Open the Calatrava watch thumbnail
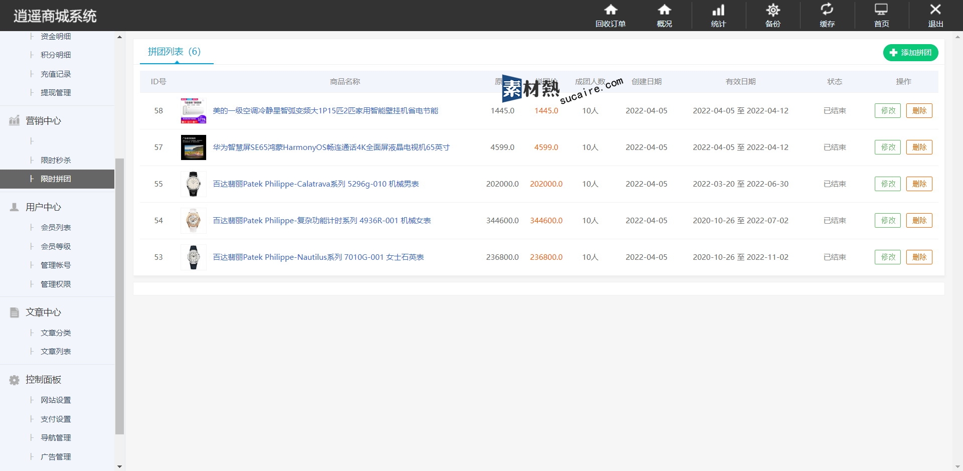Image resolution: width=963 pixels, height=471 pixels. click(x=194, y=184)
